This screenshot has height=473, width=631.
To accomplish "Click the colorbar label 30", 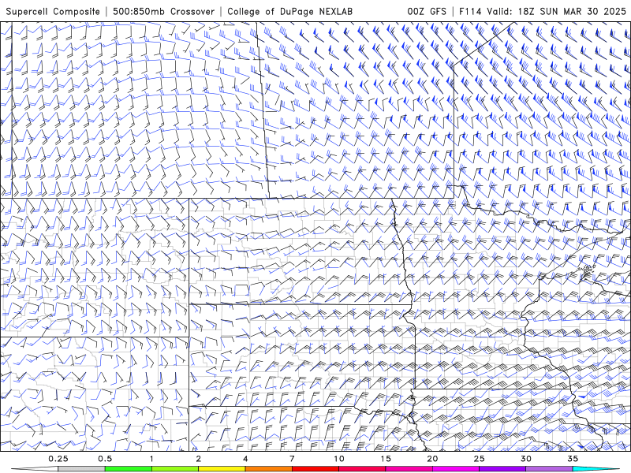I will point(526,459).
